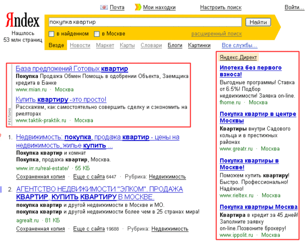The width and height of the screenshot is (308, 241).
Task: Open Сохраненная копия for agrealt.ru result
Action: tap(40, 229)
